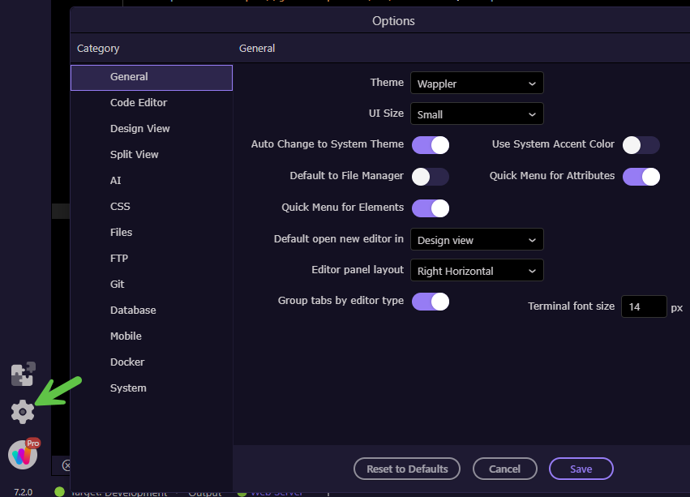
Task: Toggle Quick Menu for Attributes off
Action: (641, 177)
